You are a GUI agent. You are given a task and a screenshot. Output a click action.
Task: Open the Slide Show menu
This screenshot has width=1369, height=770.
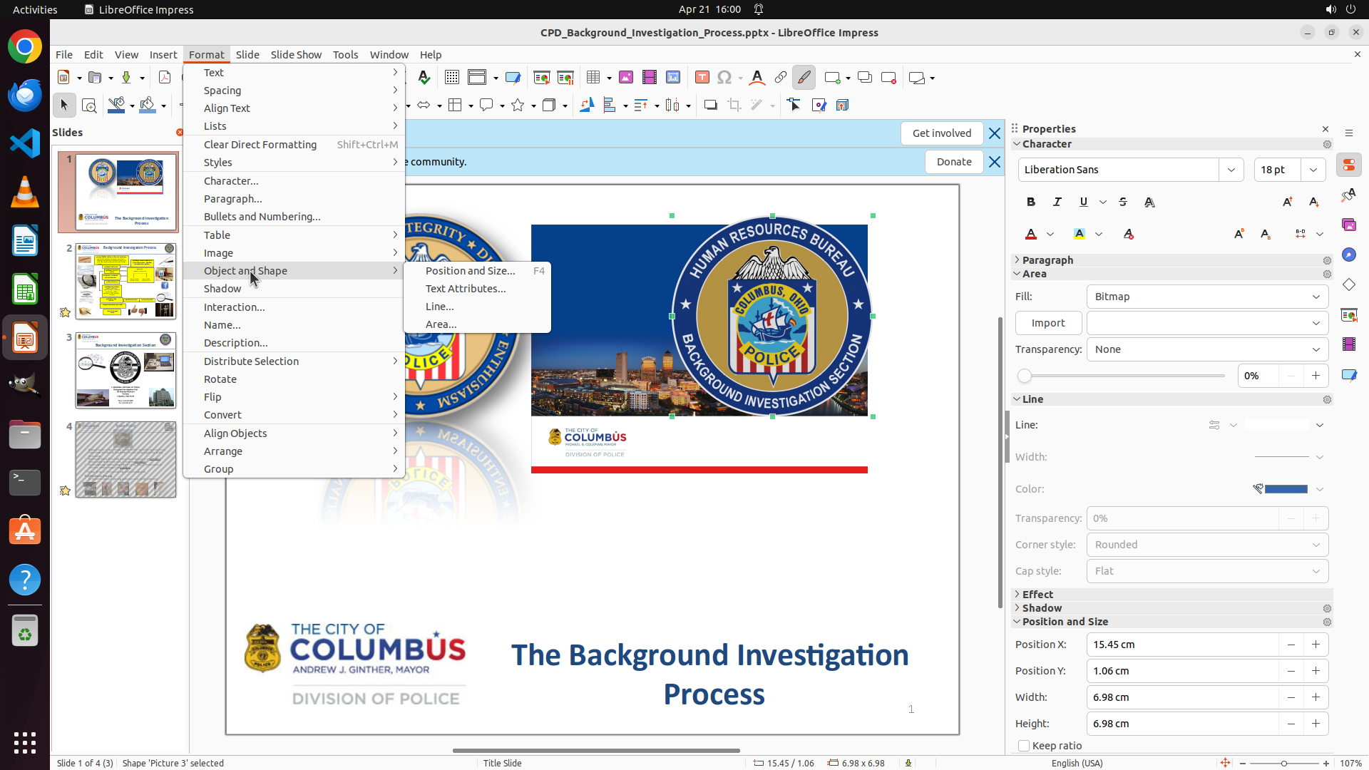(296, 54)
